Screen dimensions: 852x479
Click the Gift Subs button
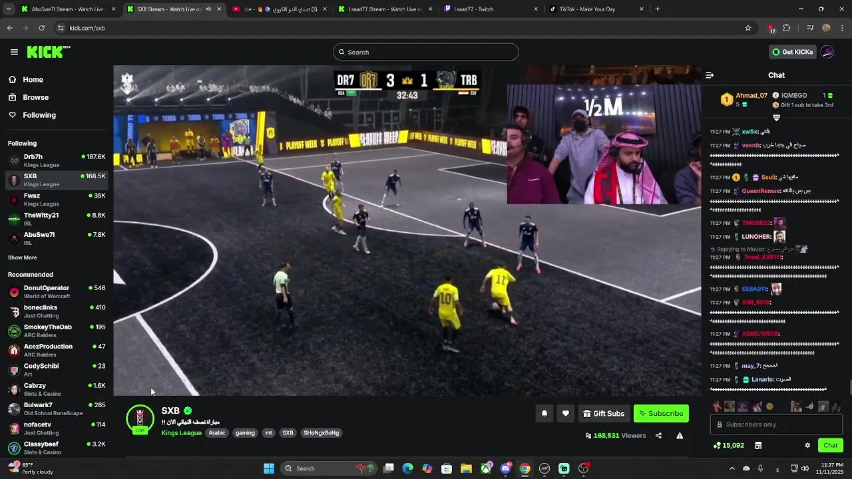(604, 413)
